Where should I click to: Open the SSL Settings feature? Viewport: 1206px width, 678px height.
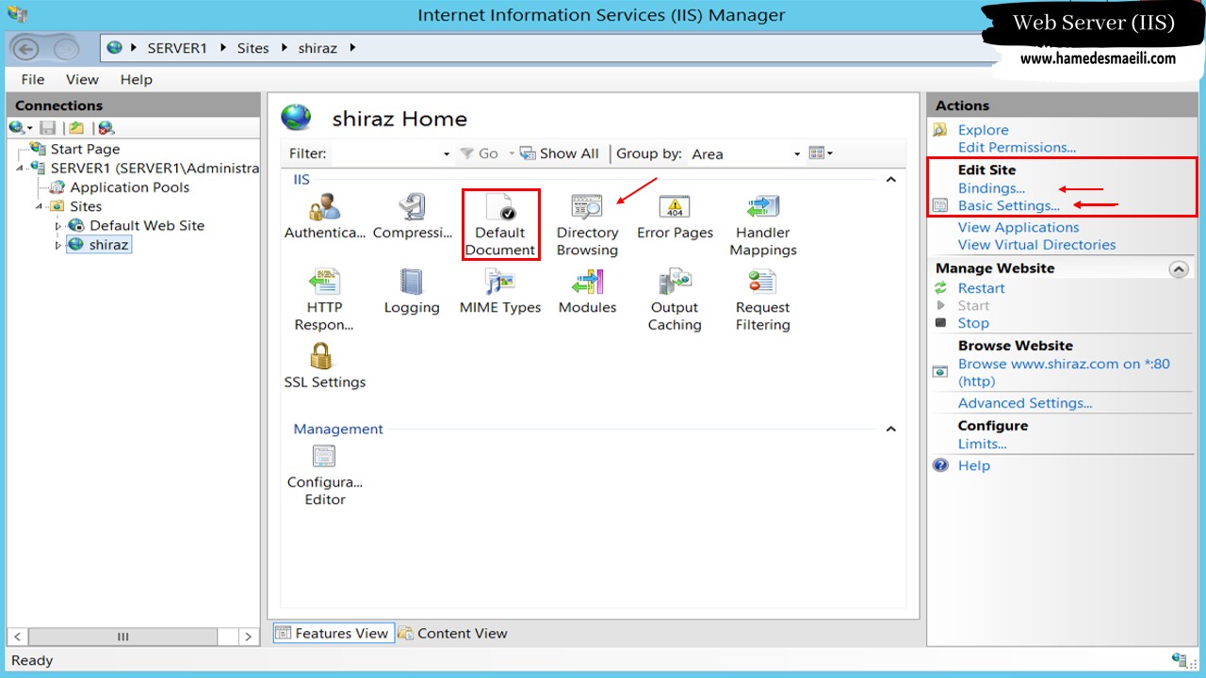tap(324, 366)
